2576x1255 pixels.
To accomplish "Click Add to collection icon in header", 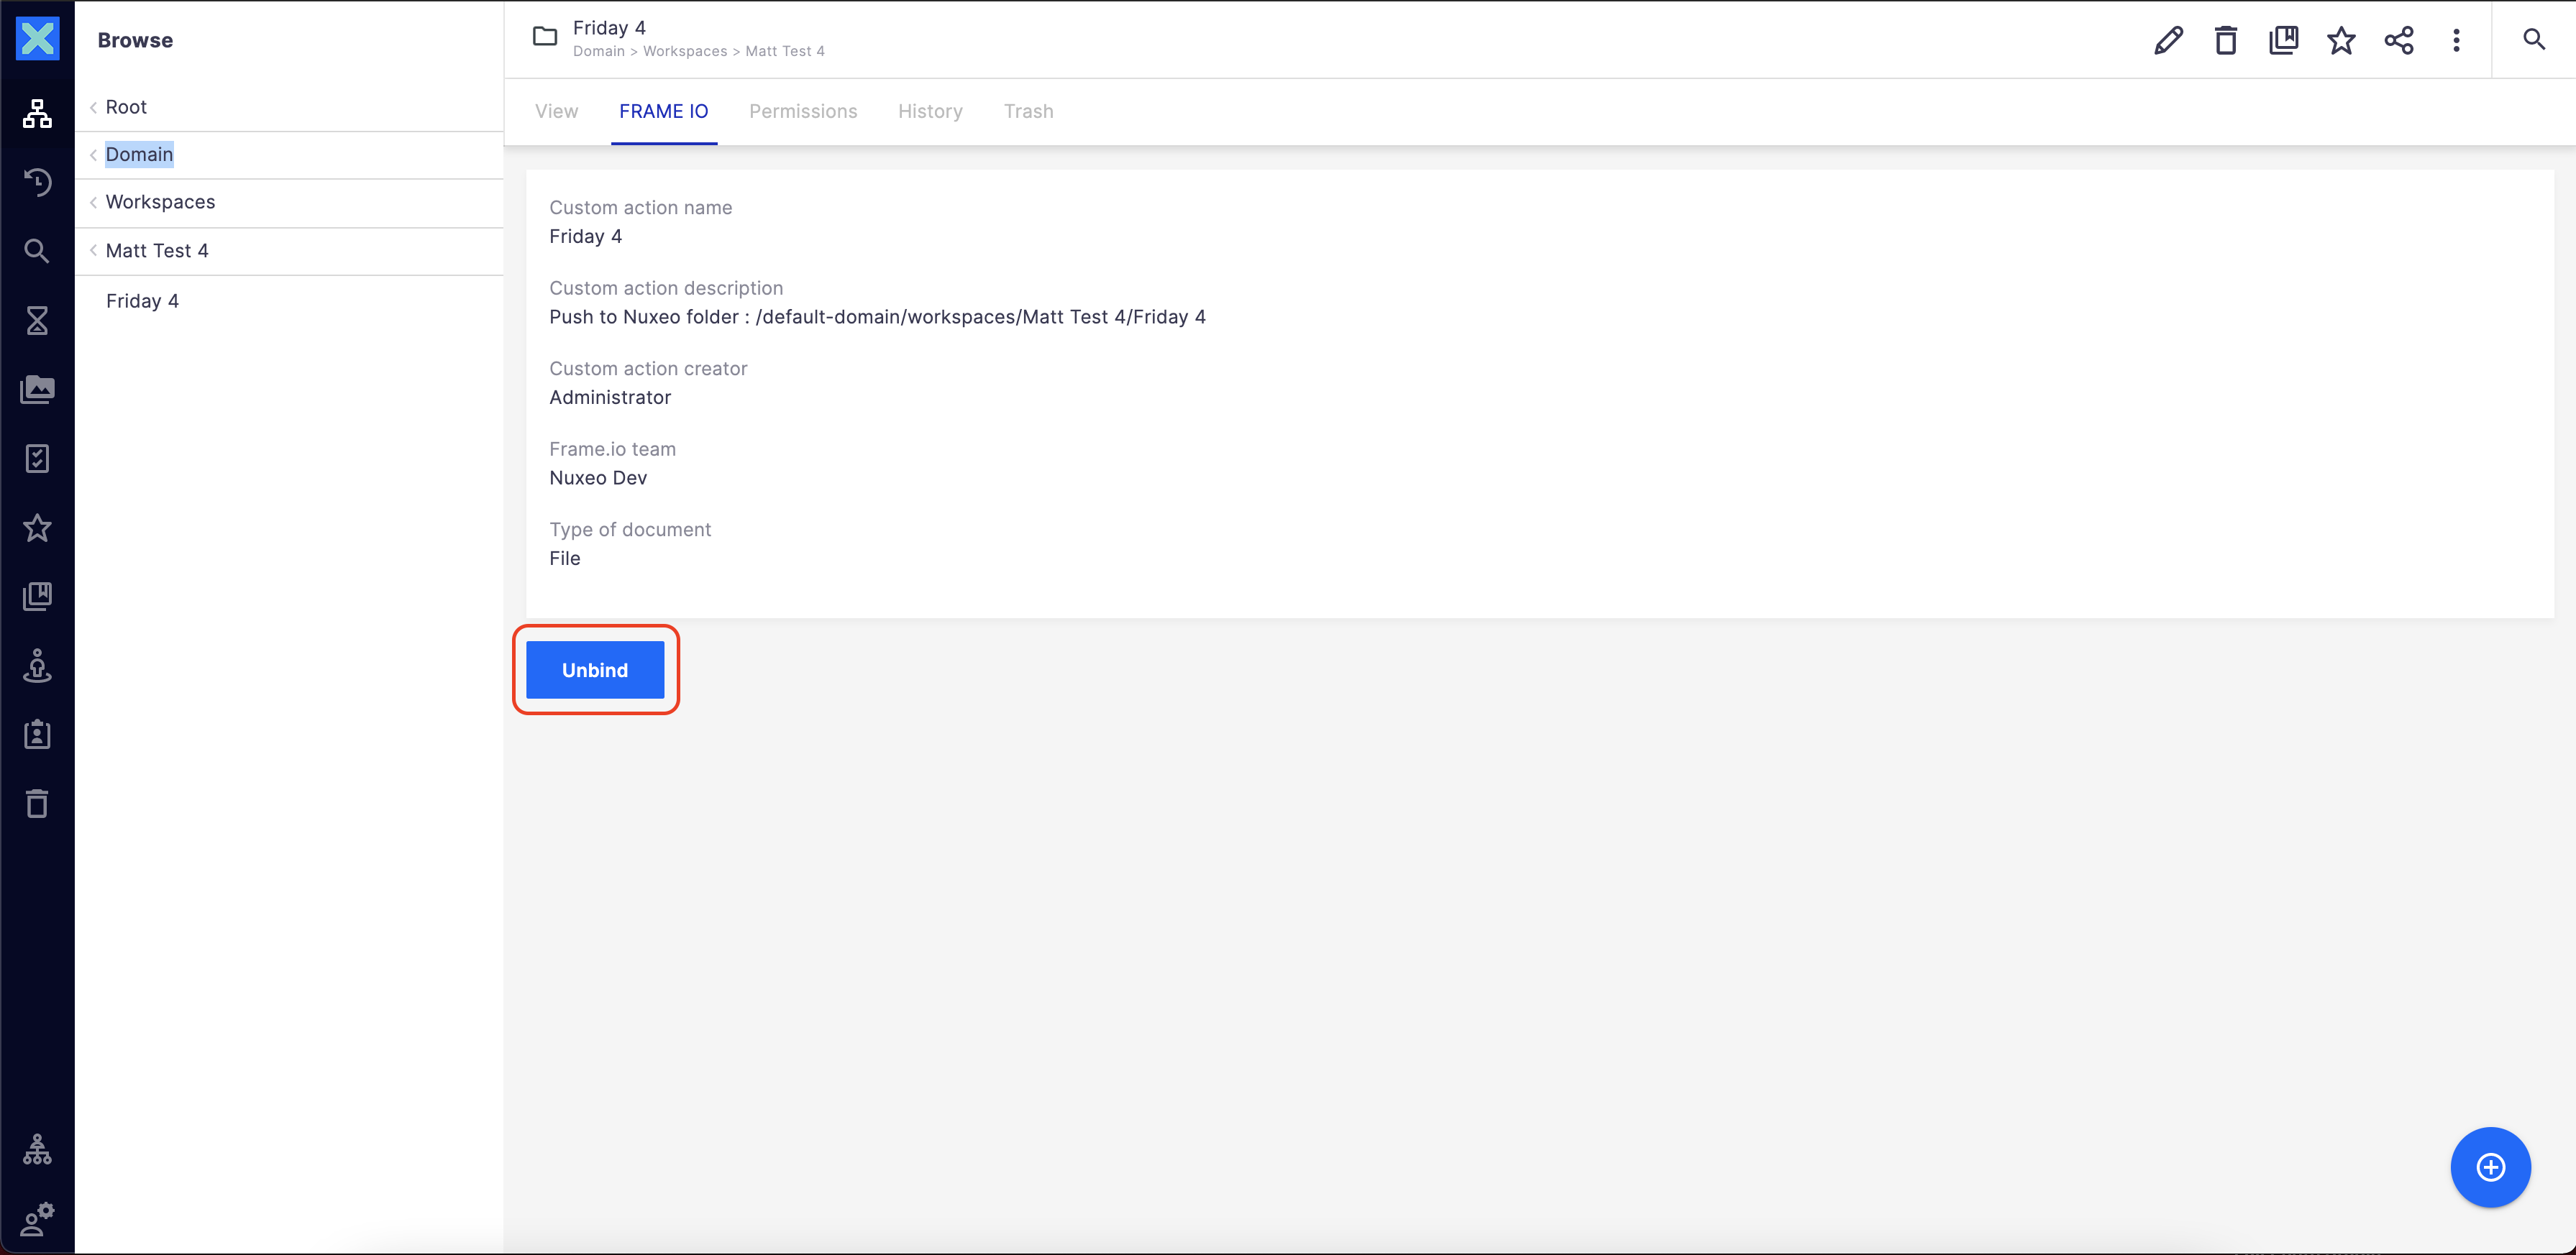I will click(2283, 40).
